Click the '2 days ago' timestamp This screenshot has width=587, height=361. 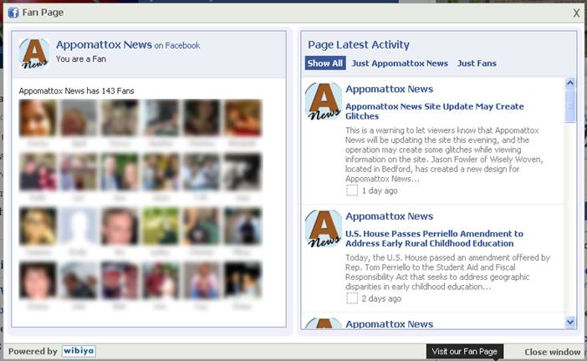381,298
